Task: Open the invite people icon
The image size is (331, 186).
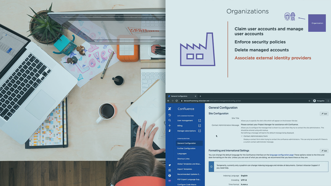Action: tap(170, 131)
